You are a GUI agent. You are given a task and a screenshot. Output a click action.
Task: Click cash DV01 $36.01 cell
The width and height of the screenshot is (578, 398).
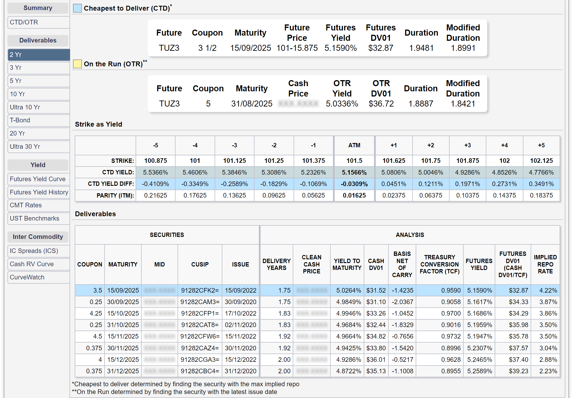coord(376,360)
